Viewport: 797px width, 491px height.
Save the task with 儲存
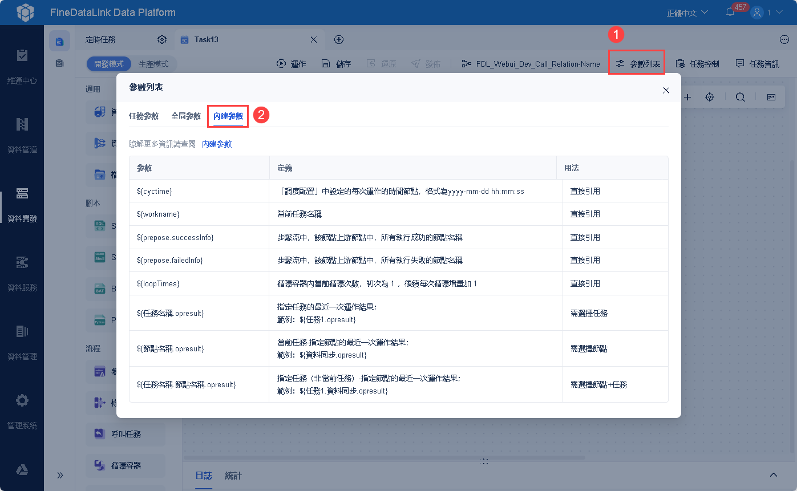[335, 64]
